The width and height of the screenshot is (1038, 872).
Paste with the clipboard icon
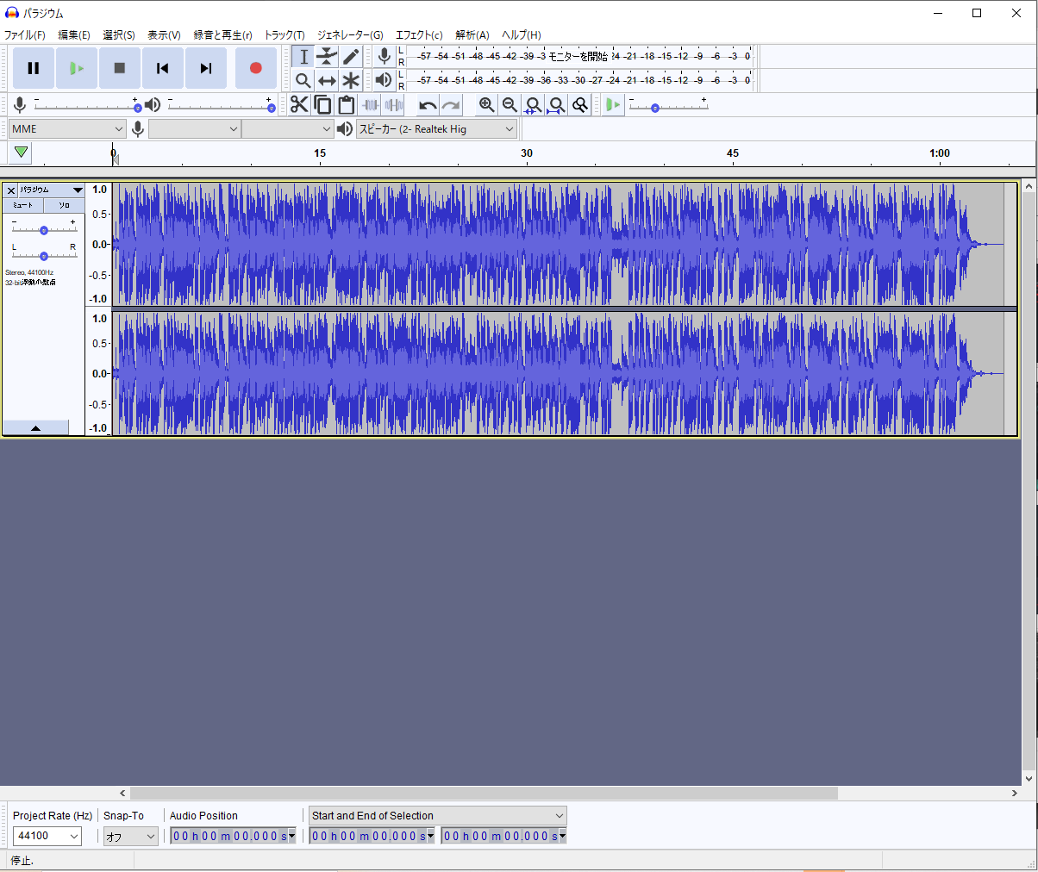click(347, 105)
